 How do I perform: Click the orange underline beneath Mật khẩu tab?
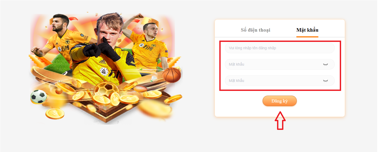tap(307, 37)
